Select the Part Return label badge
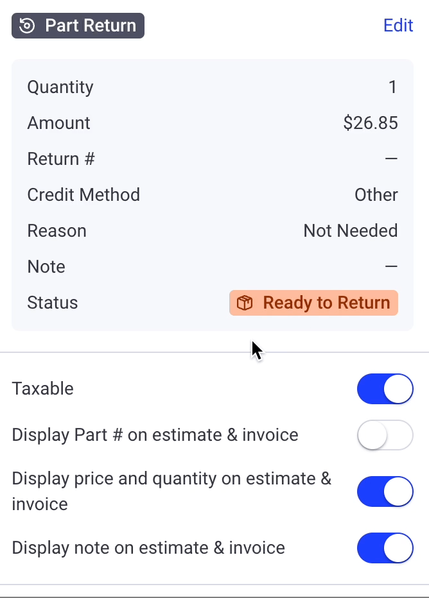The image size is (429, 598). [77, 25]
